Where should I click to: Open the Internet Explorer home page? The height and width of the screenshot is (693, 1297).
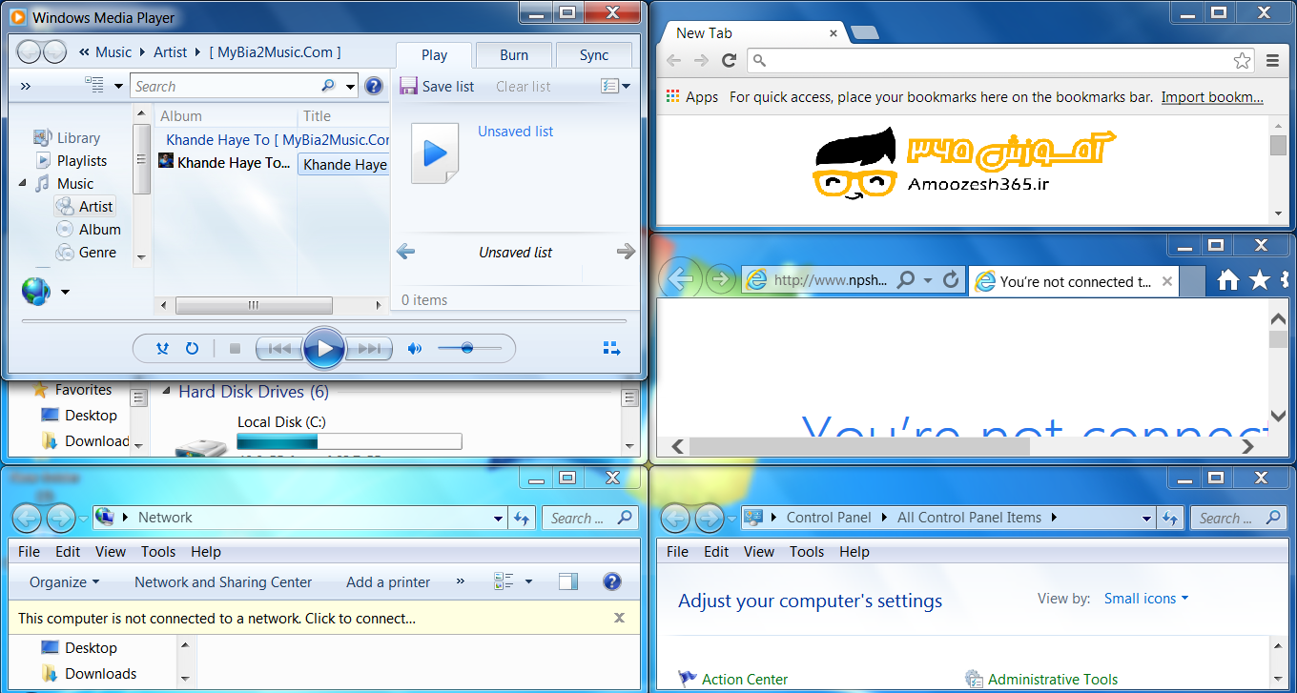(1228, 280)
